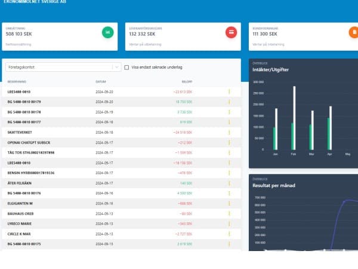Select the BENSIN HYRBI transaction description

click(x=31, y=173)
